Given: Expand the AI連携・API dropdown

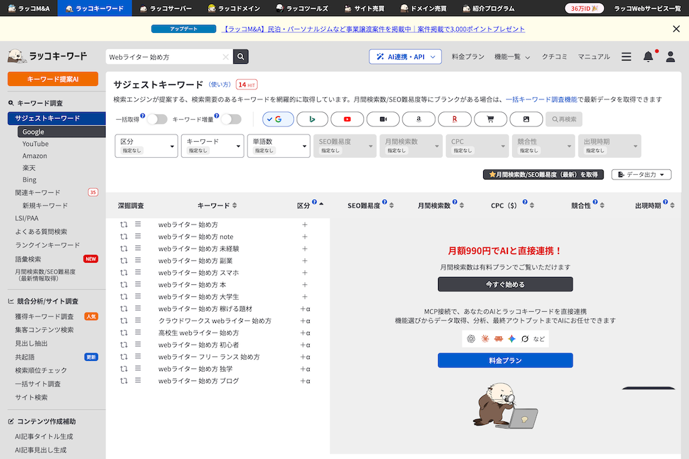Looking at the screenshot, I should pos(405,56).
